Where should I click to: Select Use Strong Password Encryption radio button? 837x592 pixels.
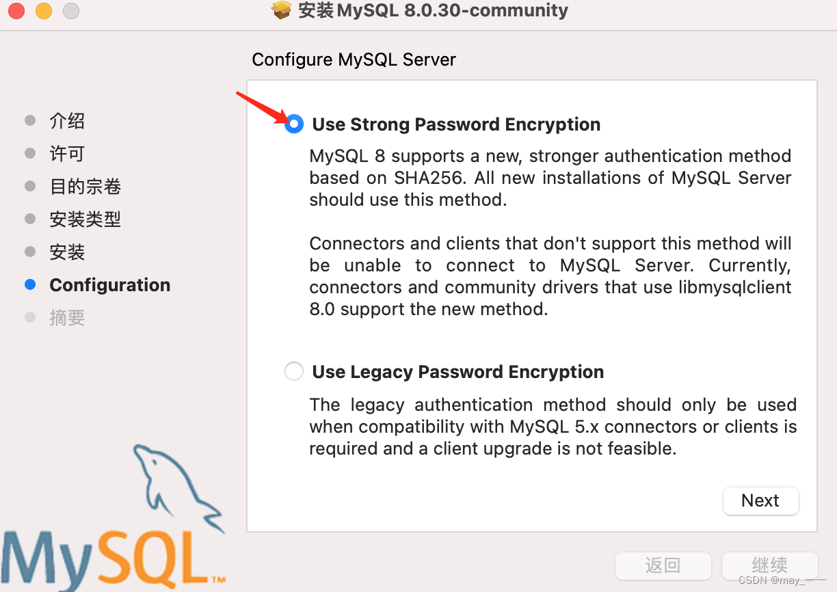coord(294,124)
